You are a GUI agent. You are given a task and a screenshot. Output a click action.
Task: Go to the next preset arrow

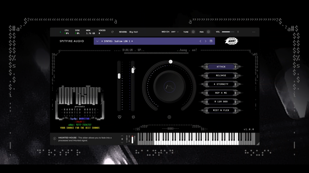[205, 41]
